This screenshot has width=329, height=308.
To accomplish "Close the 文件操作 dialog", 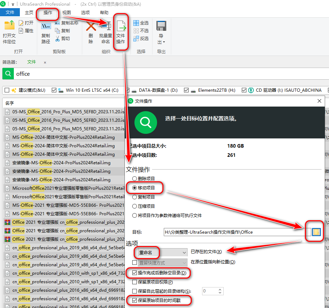I will point(319,101).
